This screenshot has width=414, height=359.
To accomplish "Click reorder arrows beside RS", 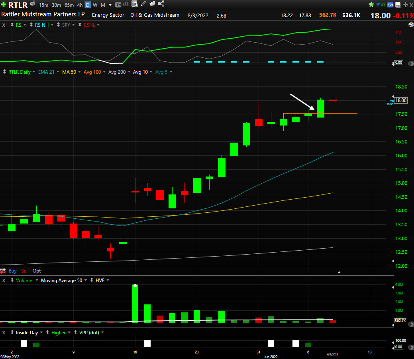I will click(12, 25).
